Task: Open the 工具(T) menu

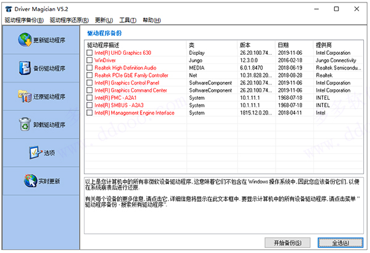Action: coord(128,20)
